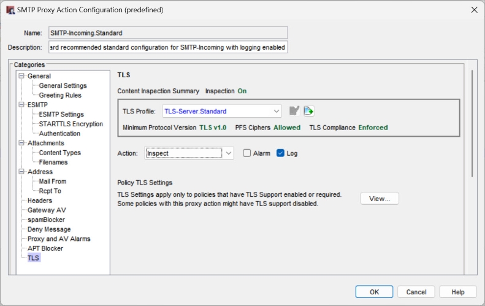
Task: Enable the Alarm checkbox
Action: pyautogui.click(x=246, y=153)
